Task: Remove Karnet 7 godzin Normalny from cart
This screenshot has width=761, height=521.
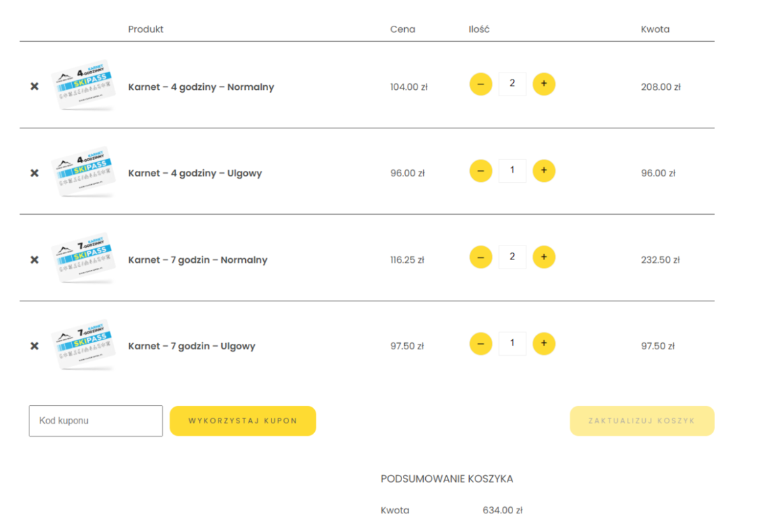Action: 34,259
